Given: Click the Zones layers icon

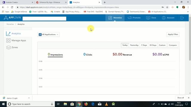Looking at the screenshot, I should point(8,47).
